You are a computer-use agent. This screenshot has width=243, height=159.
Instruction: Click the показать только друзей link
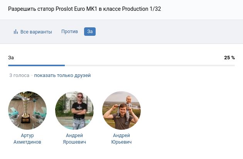(62, 75)
